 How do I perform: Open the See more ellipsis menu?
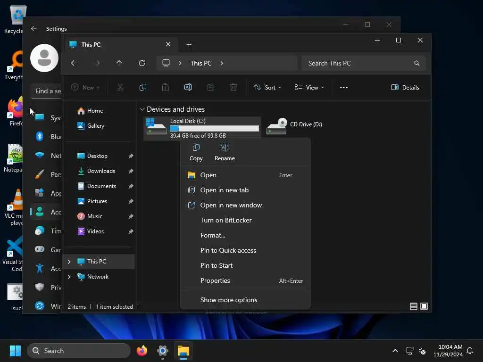(344, 87)
